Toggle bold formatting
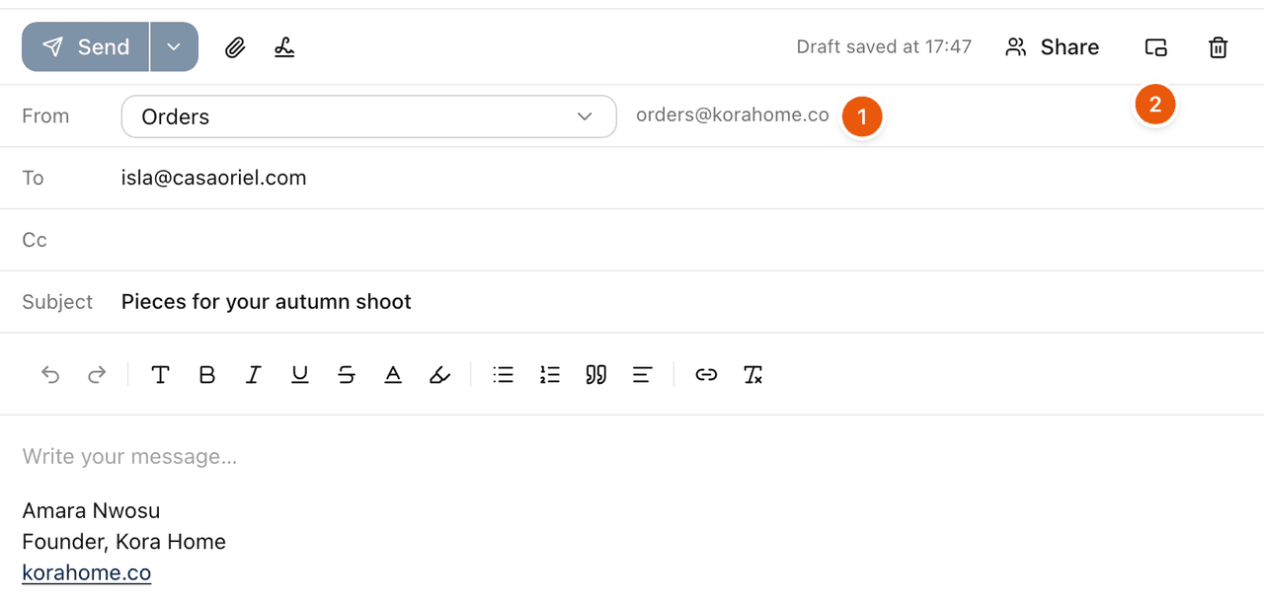Viewport: 1264px width, 605px height. tap(206, 375)
